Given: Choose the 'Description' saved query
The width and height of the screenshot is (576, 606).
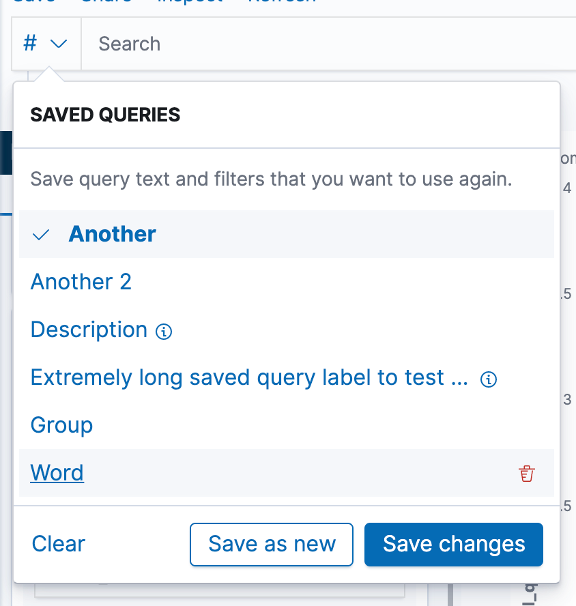Looking at the screenshot, I should coord(89,330).
